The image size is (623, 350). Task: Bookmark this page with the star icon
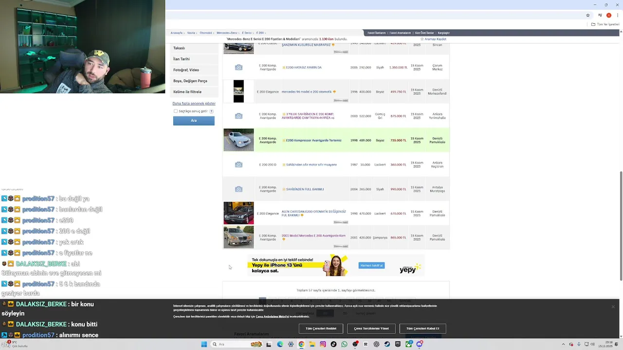[x=588, y=15]
